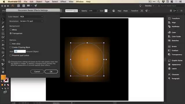Click the orange Fill color swatch
Image resolution: width=185 pixels, height=104 pixels.
point(3,77)
